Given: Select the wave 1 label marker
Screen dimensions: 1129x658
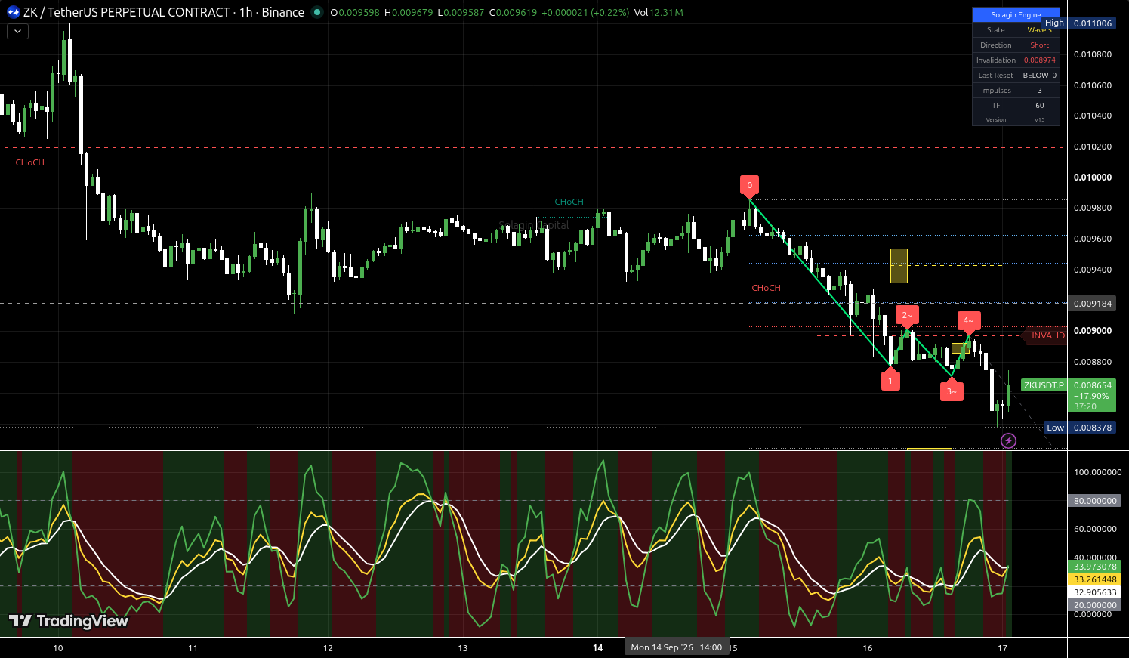Looking at the screenshot, I should (x=890, y=380).
